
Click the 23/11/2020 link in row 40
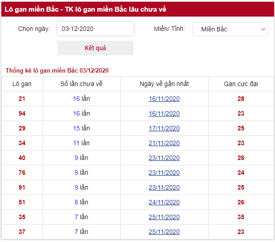pos(164,158)
